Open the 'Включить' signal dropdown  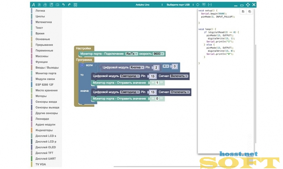pyautogui.click(x=179, y=76)
